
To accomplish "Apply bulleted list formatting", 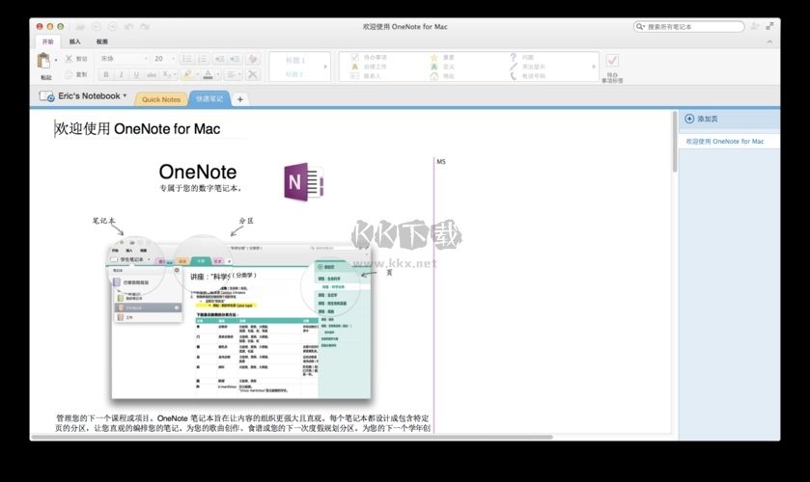I will coord(187,59).
